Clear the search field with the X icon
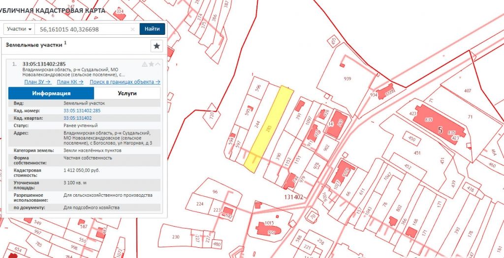 (x=132, y=29)
